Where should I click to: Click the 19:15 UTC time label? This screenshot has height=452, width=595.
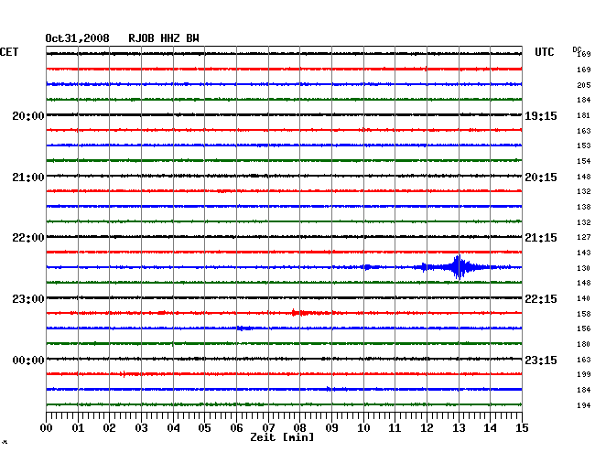[x=541, y=115]
